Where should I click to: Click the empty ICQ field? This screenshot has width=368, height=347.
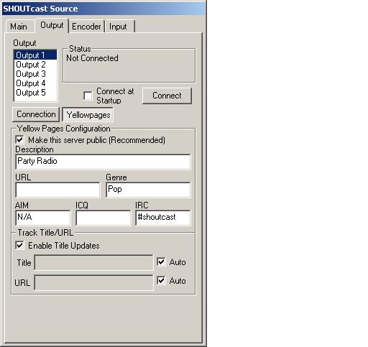[103, 218]
